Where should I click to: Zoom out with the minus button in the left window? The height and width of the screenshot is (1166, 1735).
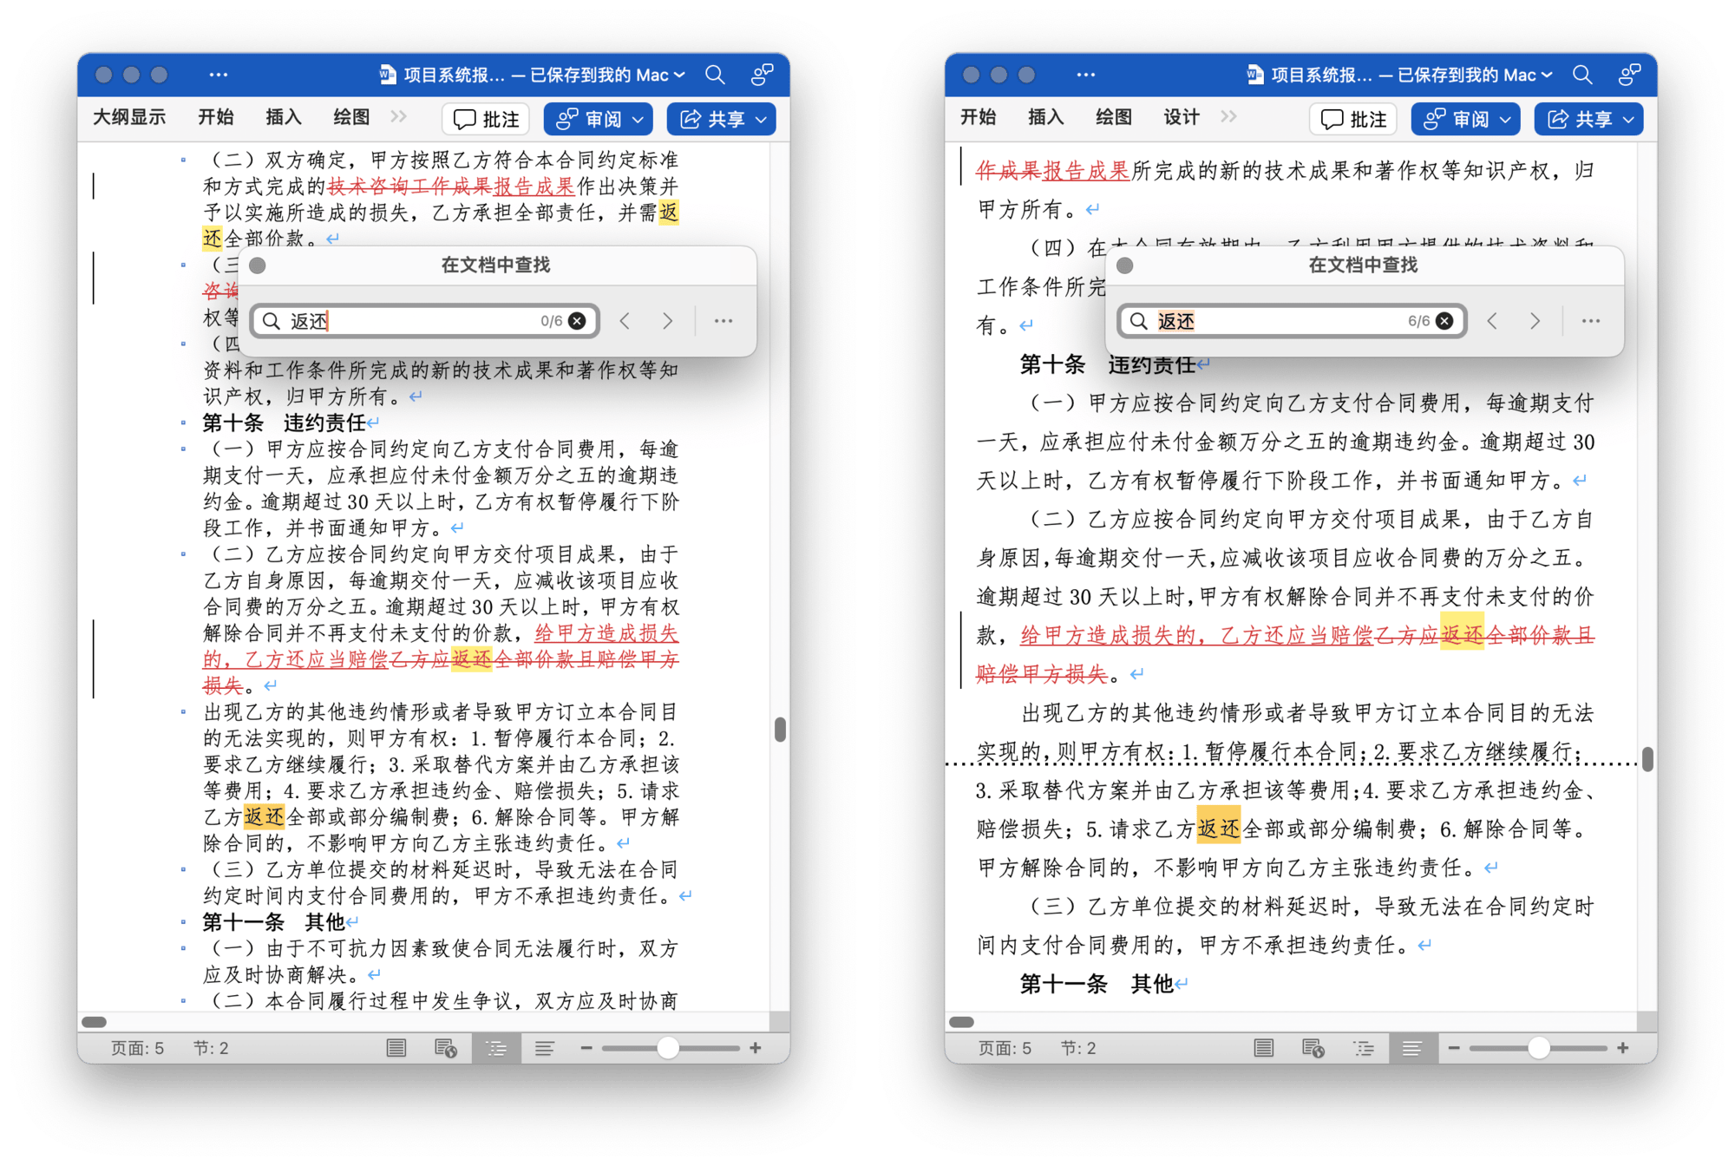(586, 1048)
